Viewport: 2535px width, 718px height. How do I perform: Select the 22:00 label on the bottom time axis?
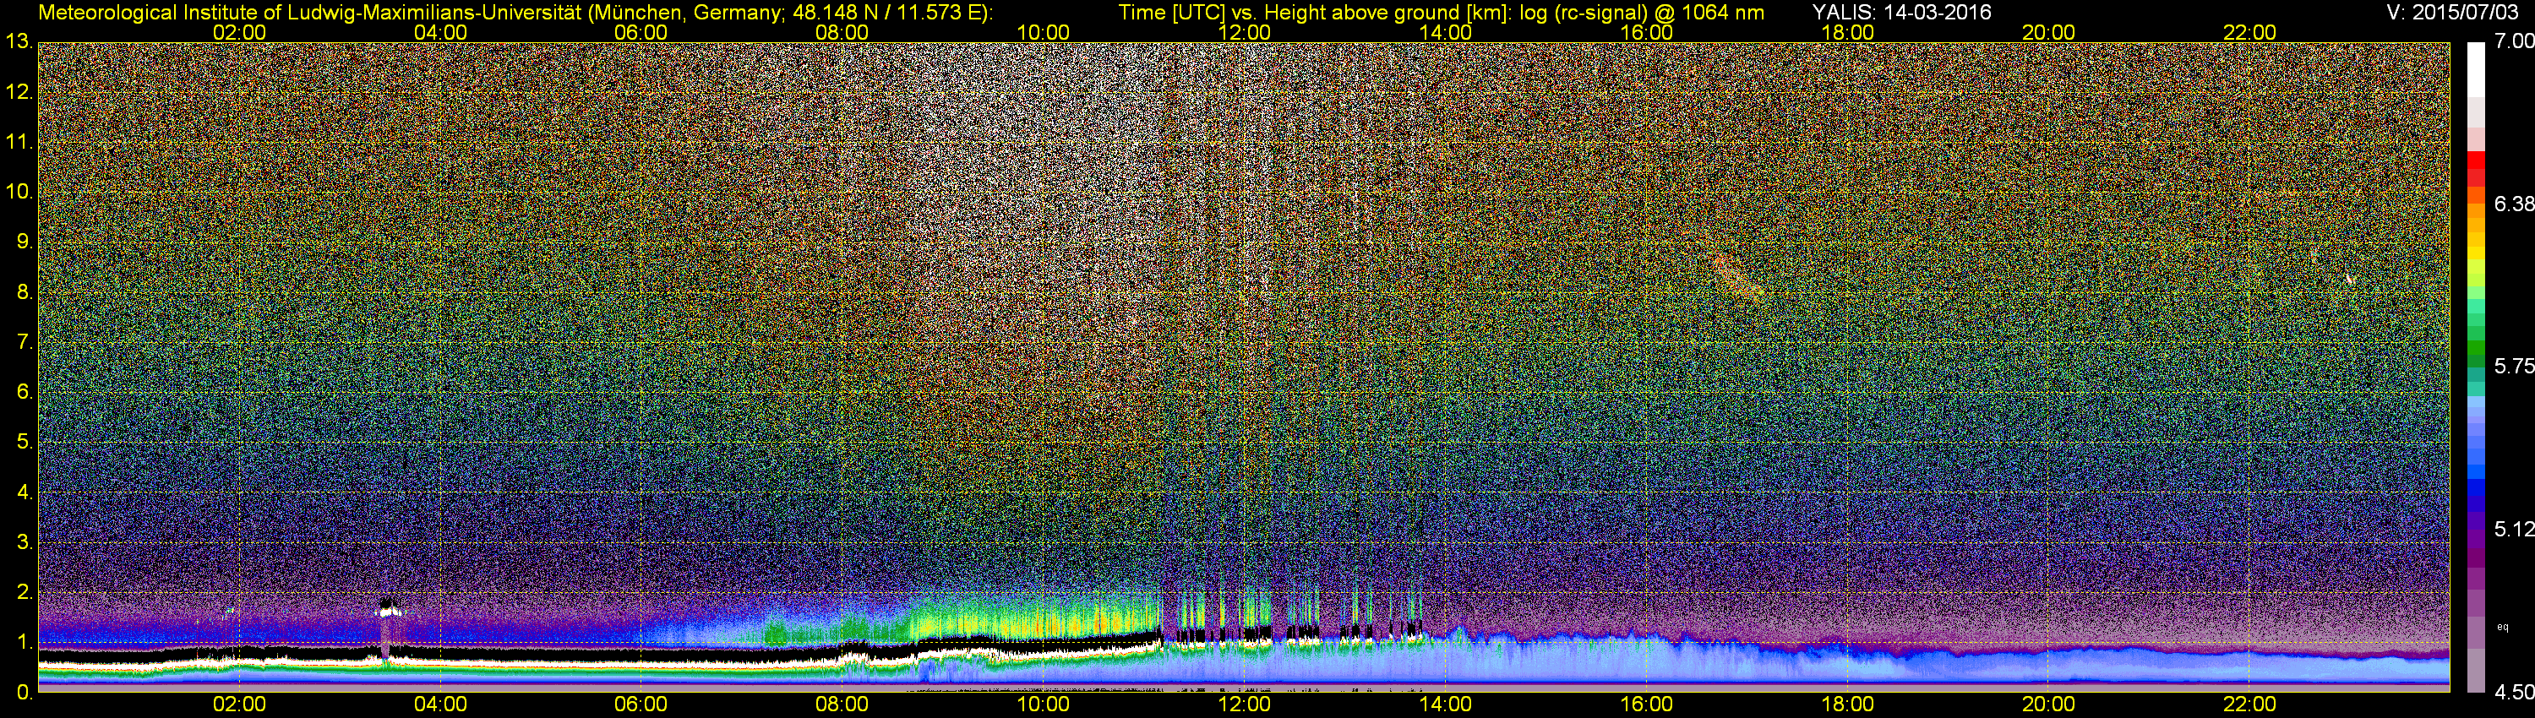click(2249, 704)
